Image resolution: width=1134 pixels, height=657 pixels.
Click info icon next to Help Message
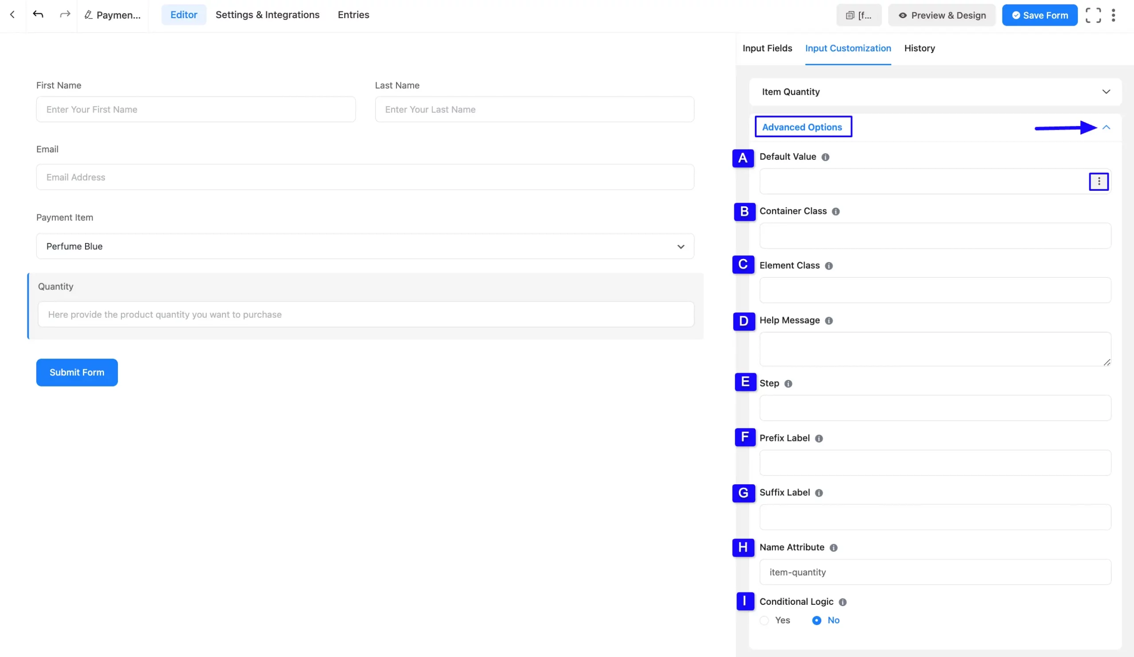tap(829, 321)
